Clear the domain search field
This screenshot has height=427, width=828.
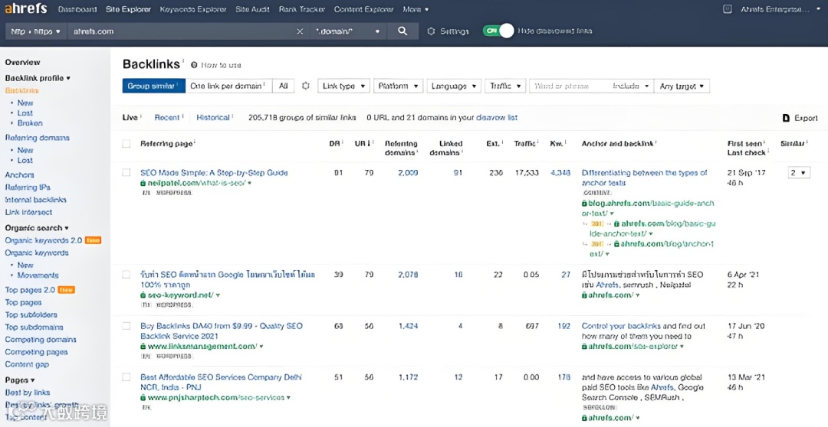(300, 31)
